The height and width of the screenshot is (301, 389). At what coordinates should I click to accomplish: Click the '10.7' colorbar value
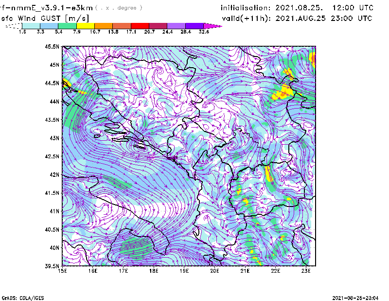click(x=95, y=32)
